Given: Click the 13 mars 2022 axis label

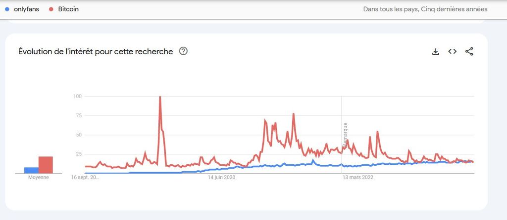Looking at the screenshot, I should coord(358,178).
